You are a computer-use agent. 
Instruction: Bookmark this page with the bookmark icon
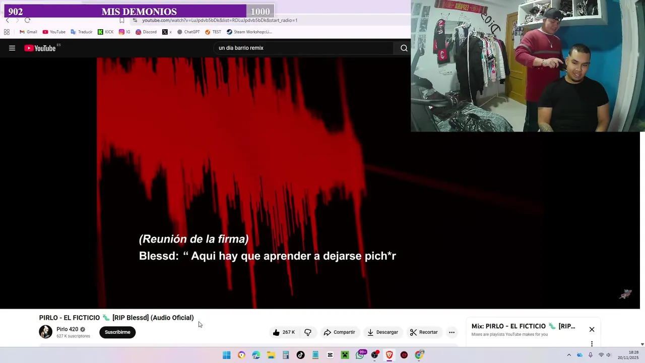122,20
